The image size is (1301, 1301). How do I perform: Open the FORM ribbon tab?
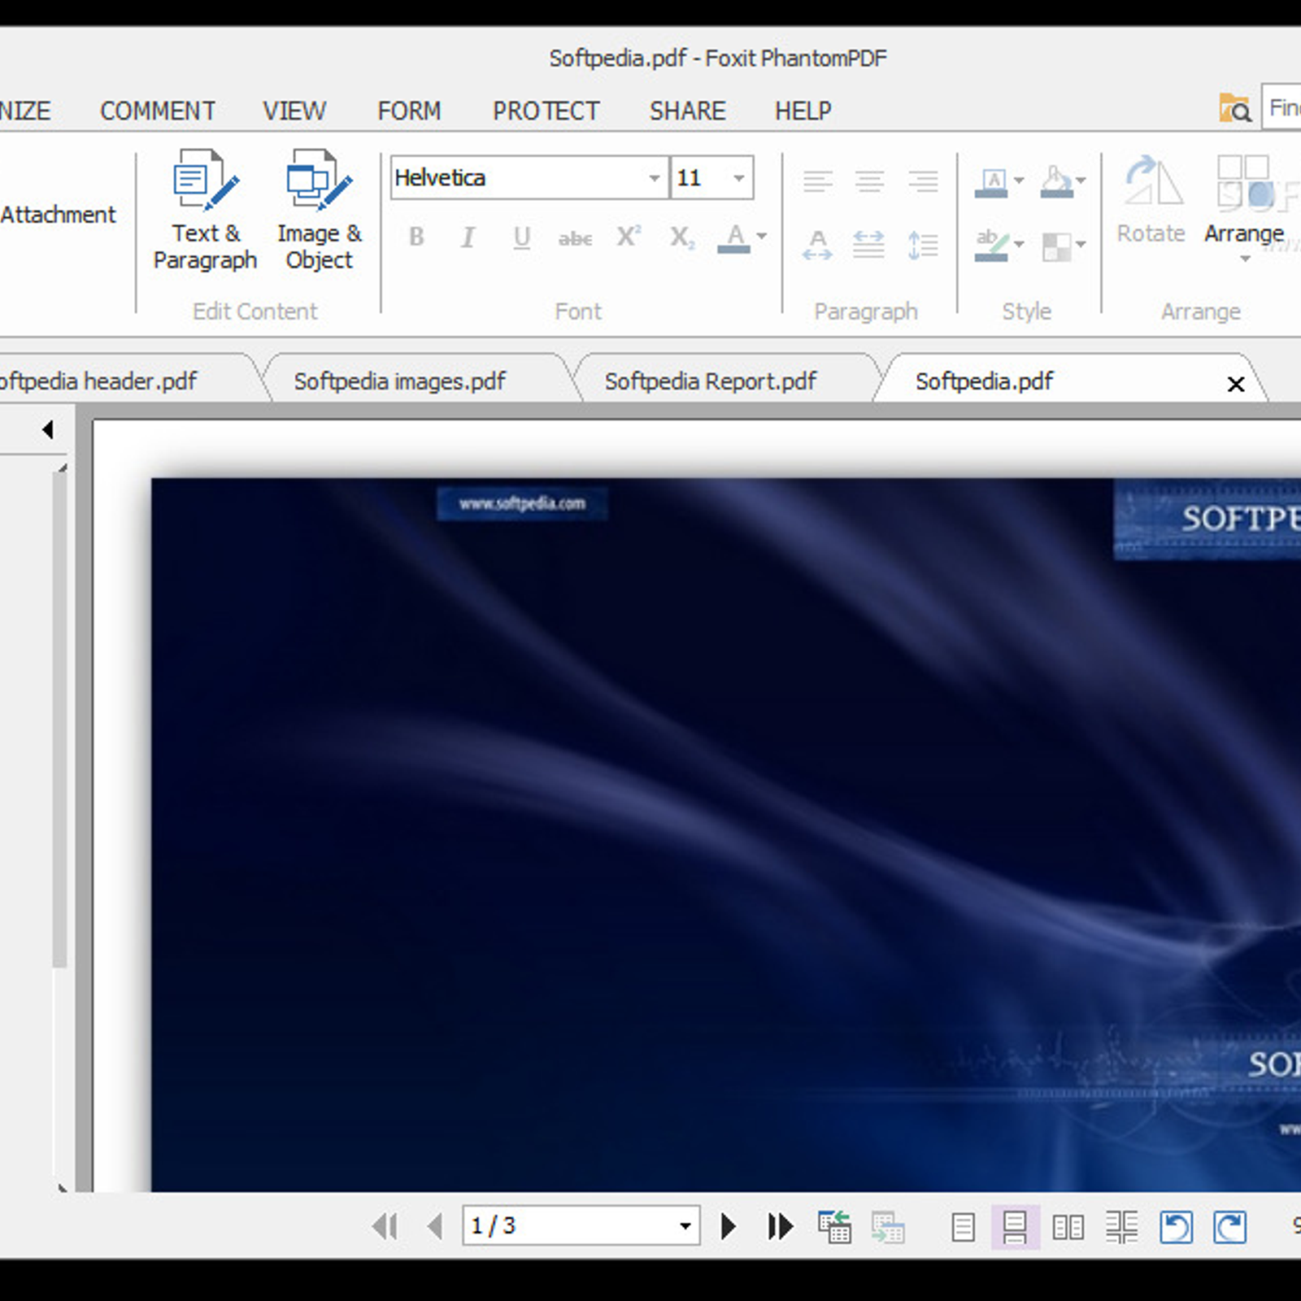[x=409, y=111]
